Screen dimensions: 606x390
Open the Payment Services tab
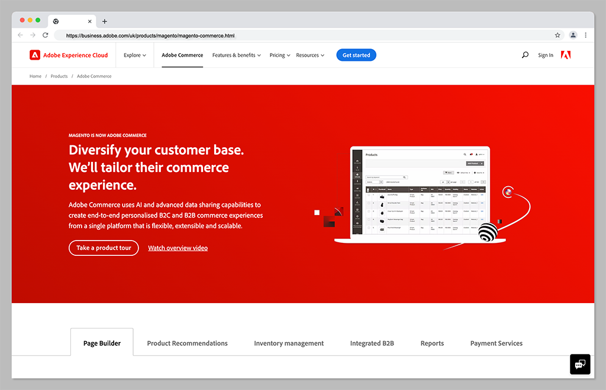496,343
